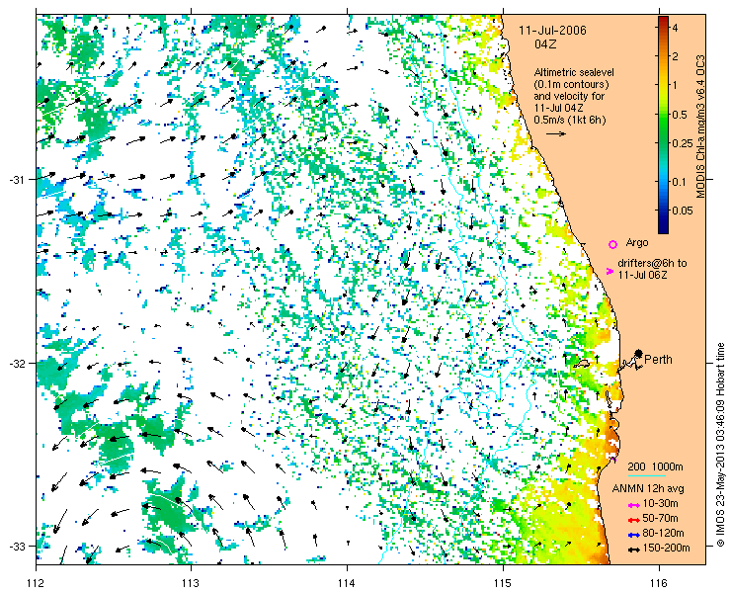Click the "50-70m" depth label

(x=660, y=518)
